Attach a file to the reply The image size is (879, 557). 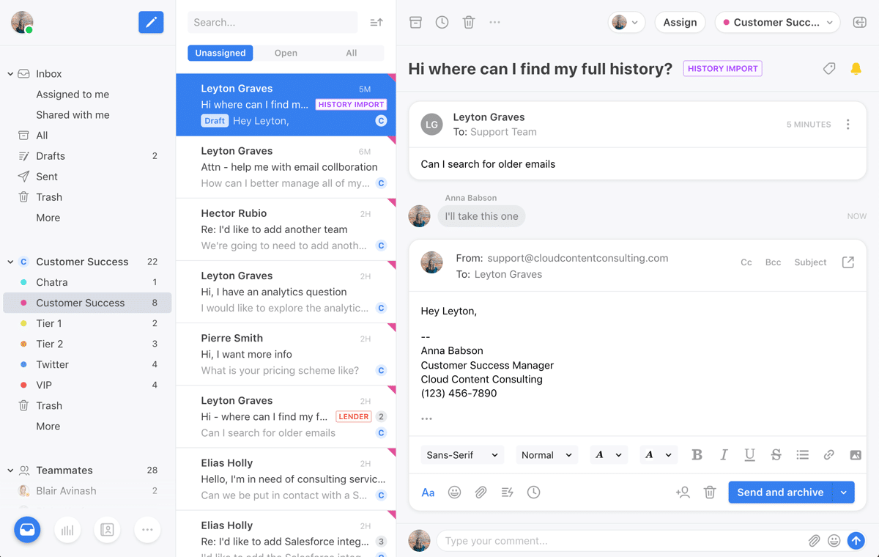click(x=481, y=492)
